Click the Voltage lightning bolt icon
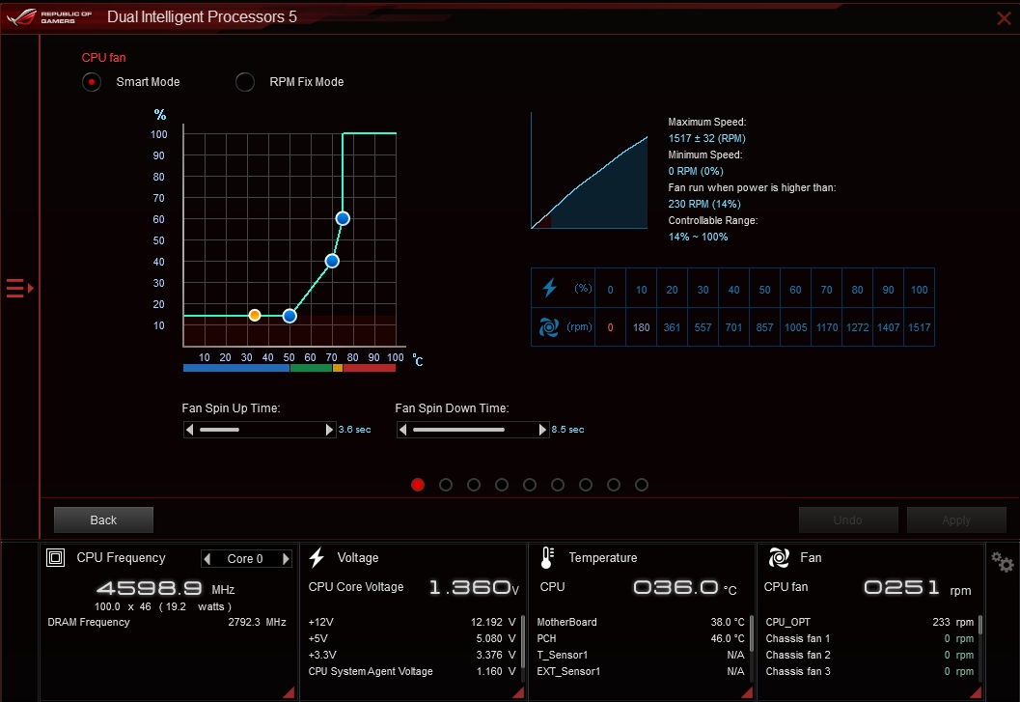The image size is (1020, 702). pyautogui.click(x=317, y=557)
